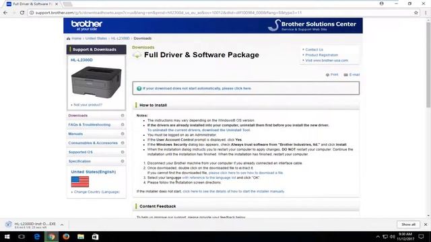The width and height of the screenshot is (431, 242).
Task: Click 'please click here' download link
Action: click(x=236, y=88)
